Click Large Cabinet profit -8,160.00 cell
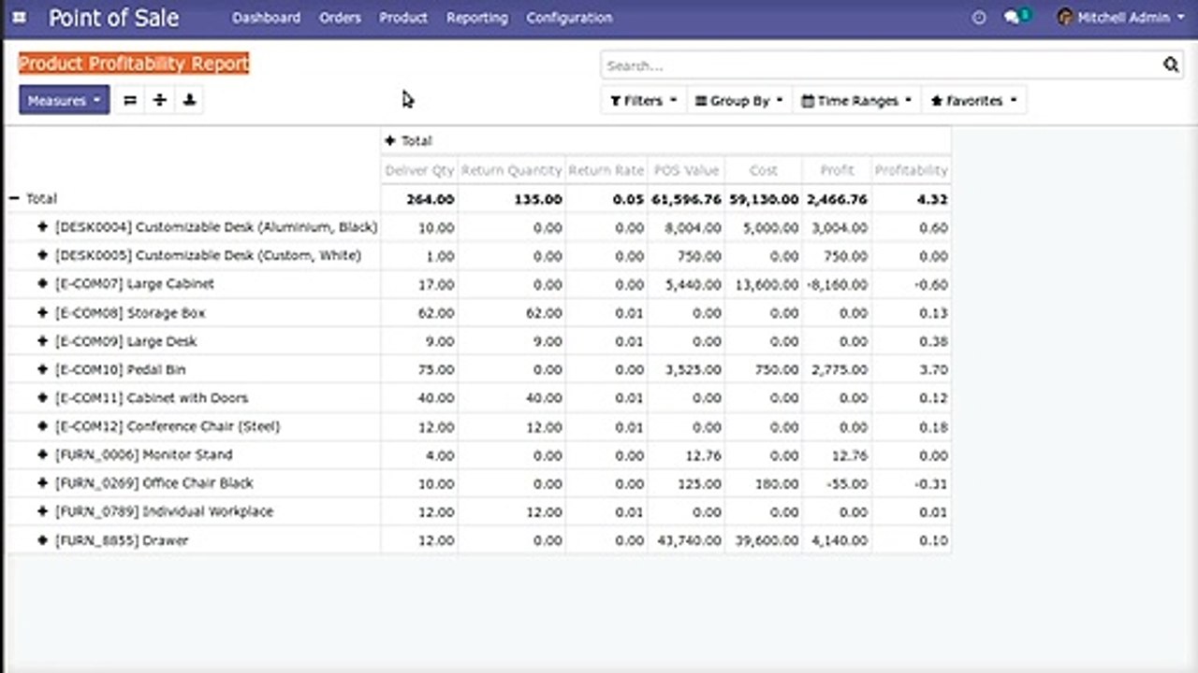Viewport: 1198px width, 673px height. pyautogui.click(x=837, y=284)
